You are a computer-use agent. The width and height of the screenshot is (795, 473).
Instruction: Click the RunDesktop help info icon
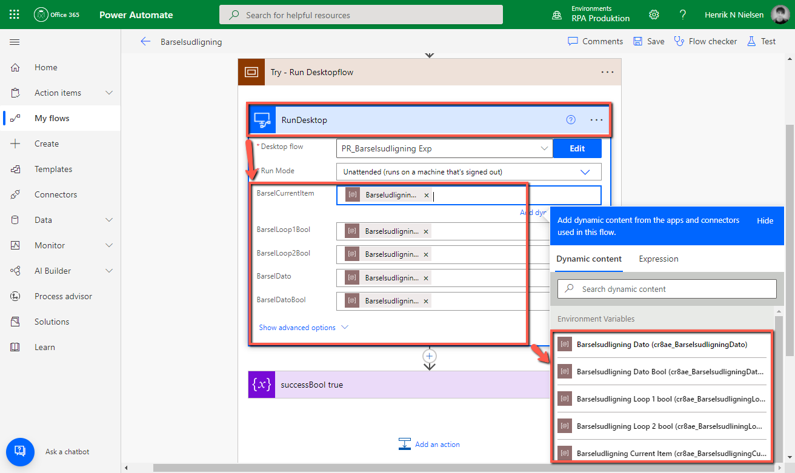pyautogui.click(x=571, y=120)
